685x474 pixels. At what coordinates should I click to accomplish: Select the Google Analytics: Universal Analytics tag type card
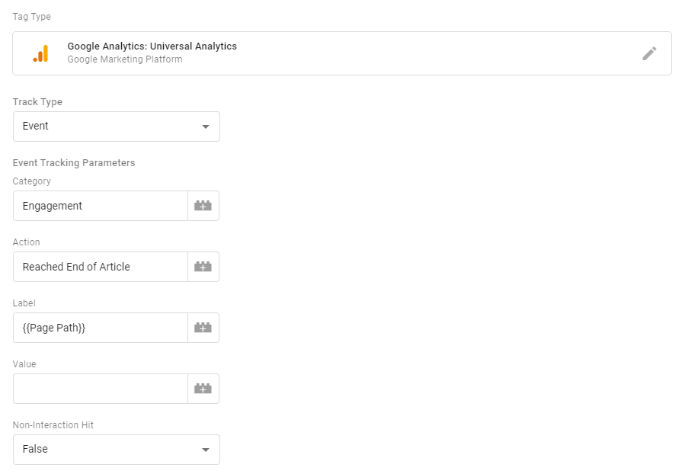coord(342,53)
